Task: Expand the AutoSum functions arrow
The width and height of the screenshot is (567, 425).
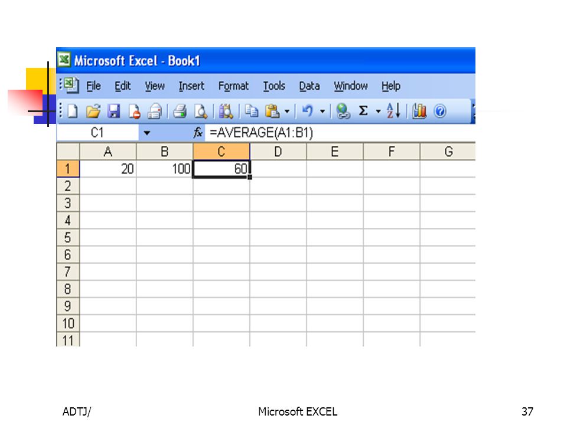Action: [378, 112]
